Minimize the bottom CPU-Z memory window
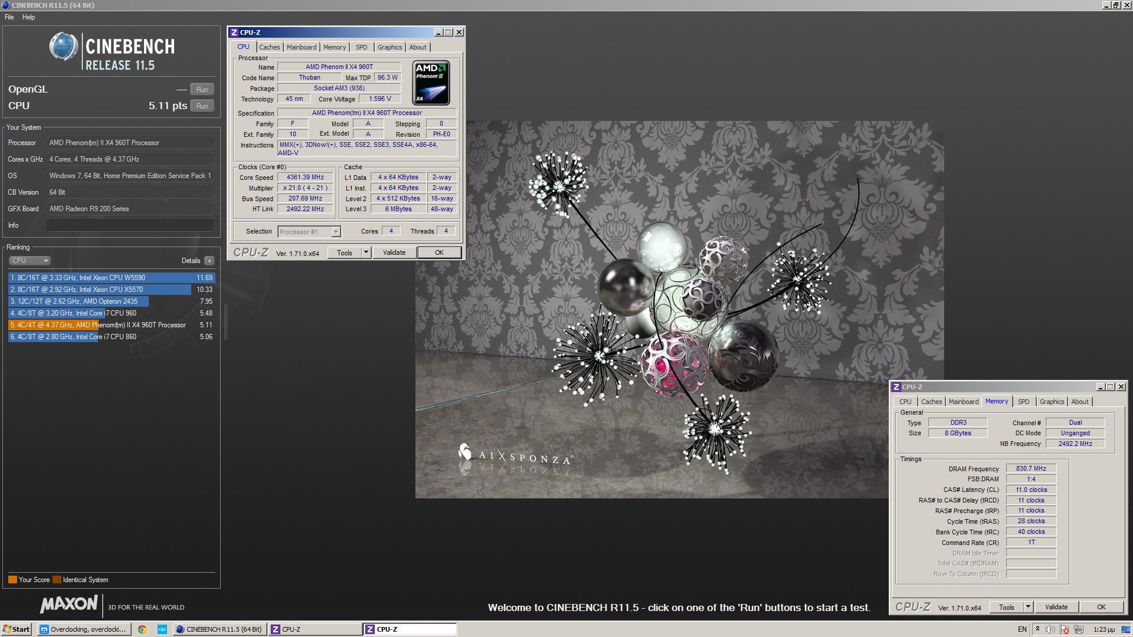 [x=1100, y=387]
